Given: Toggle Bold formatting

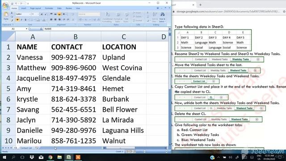Looking at the screenshot, I should (x=17, y=20).
